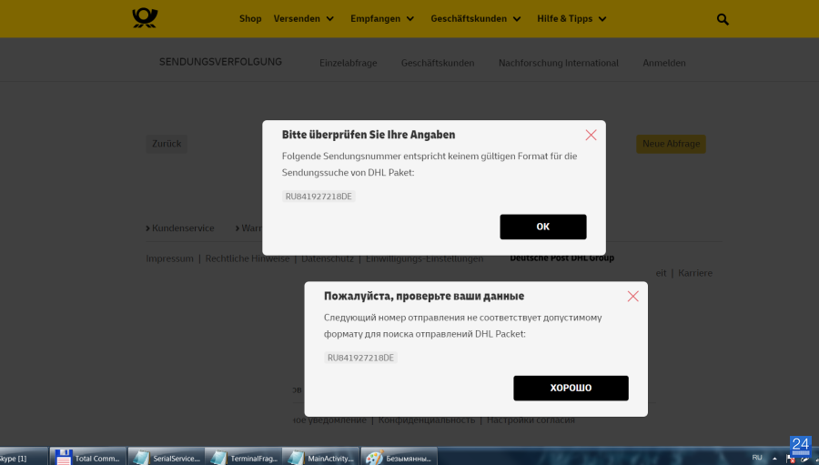The height and width of the screenshot is (465, 819).
Task: Click the Neue Abfrage button
Action: tap(671, 144)
